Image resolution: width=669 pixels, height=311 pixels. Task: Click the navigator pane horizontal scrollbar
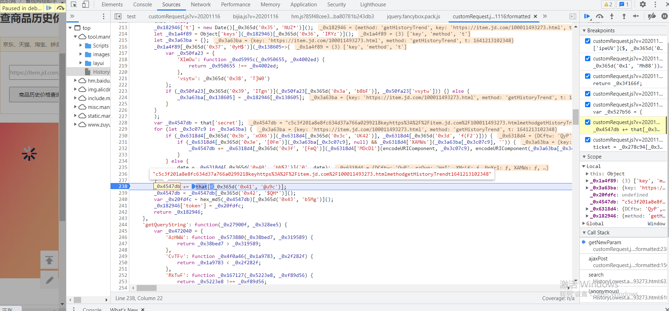click(78, 300)
